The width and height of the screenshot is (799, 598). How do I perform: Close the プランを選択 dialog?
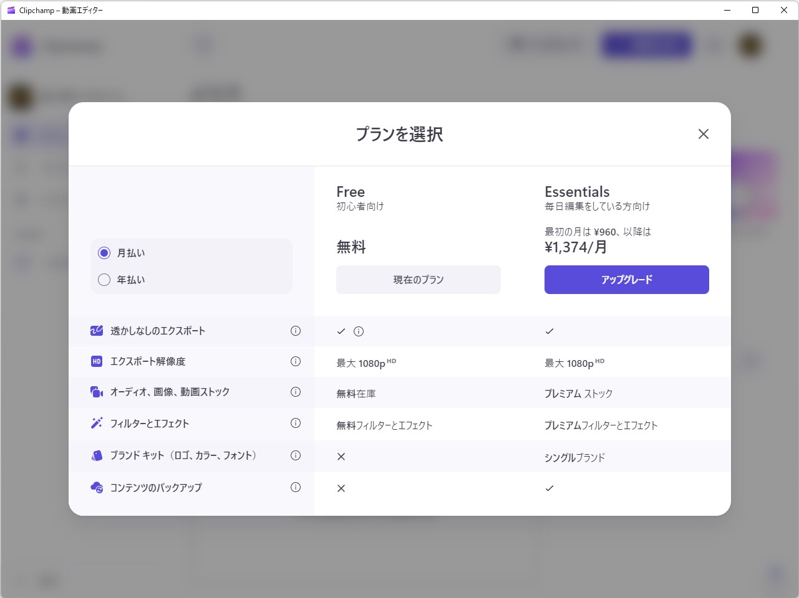click(x=703, y=134)
